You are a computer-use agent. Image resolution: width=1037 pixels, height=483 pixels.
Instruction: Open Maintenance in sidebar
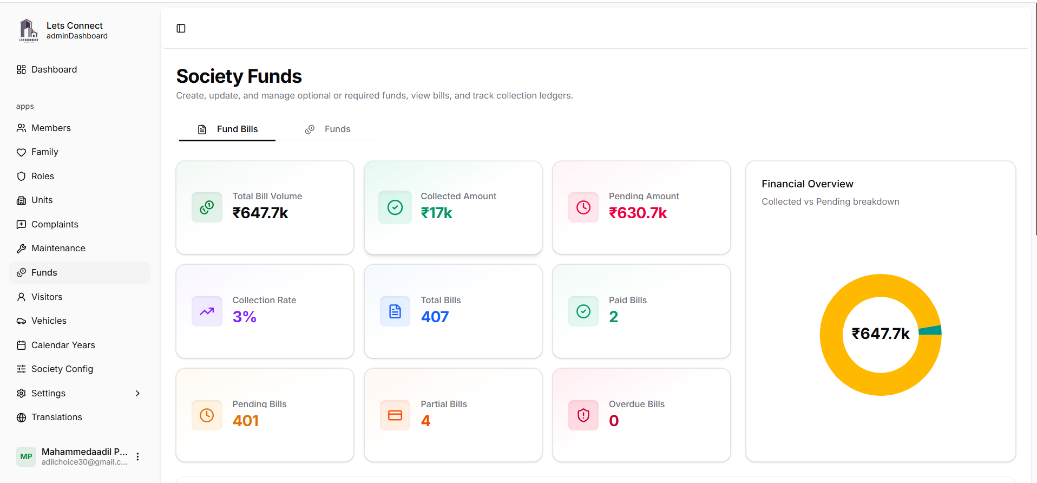pos(80,249)
